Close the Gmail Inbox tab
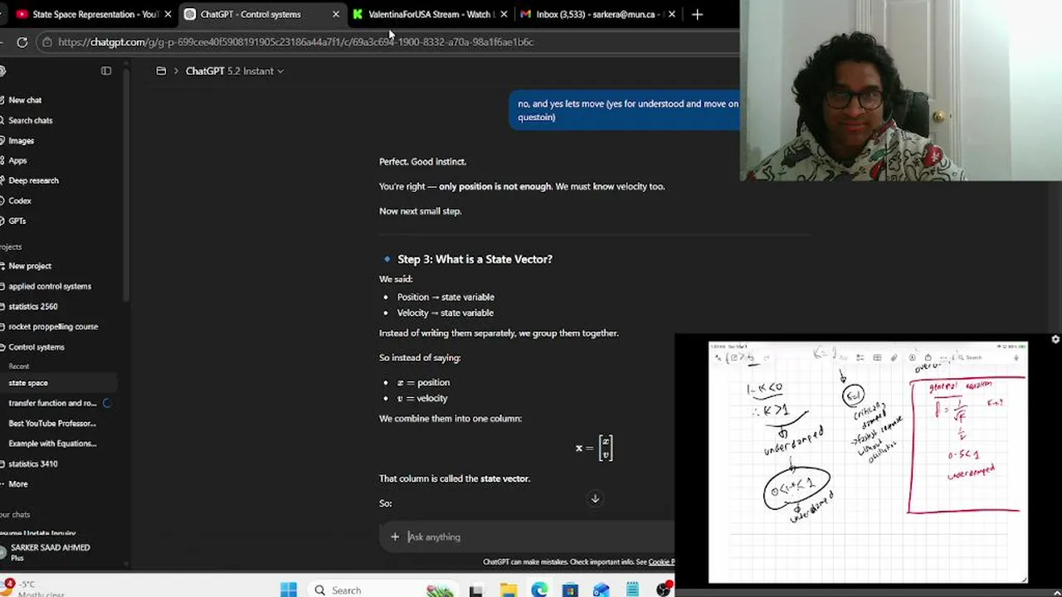 [671, 14]
